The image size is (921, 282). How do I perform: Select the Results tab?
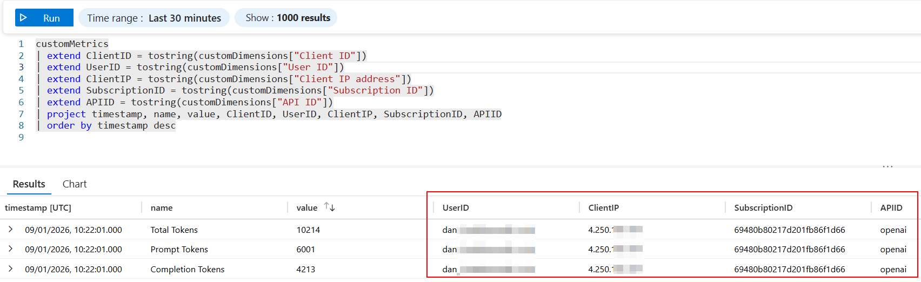click(x=29, y=184)
